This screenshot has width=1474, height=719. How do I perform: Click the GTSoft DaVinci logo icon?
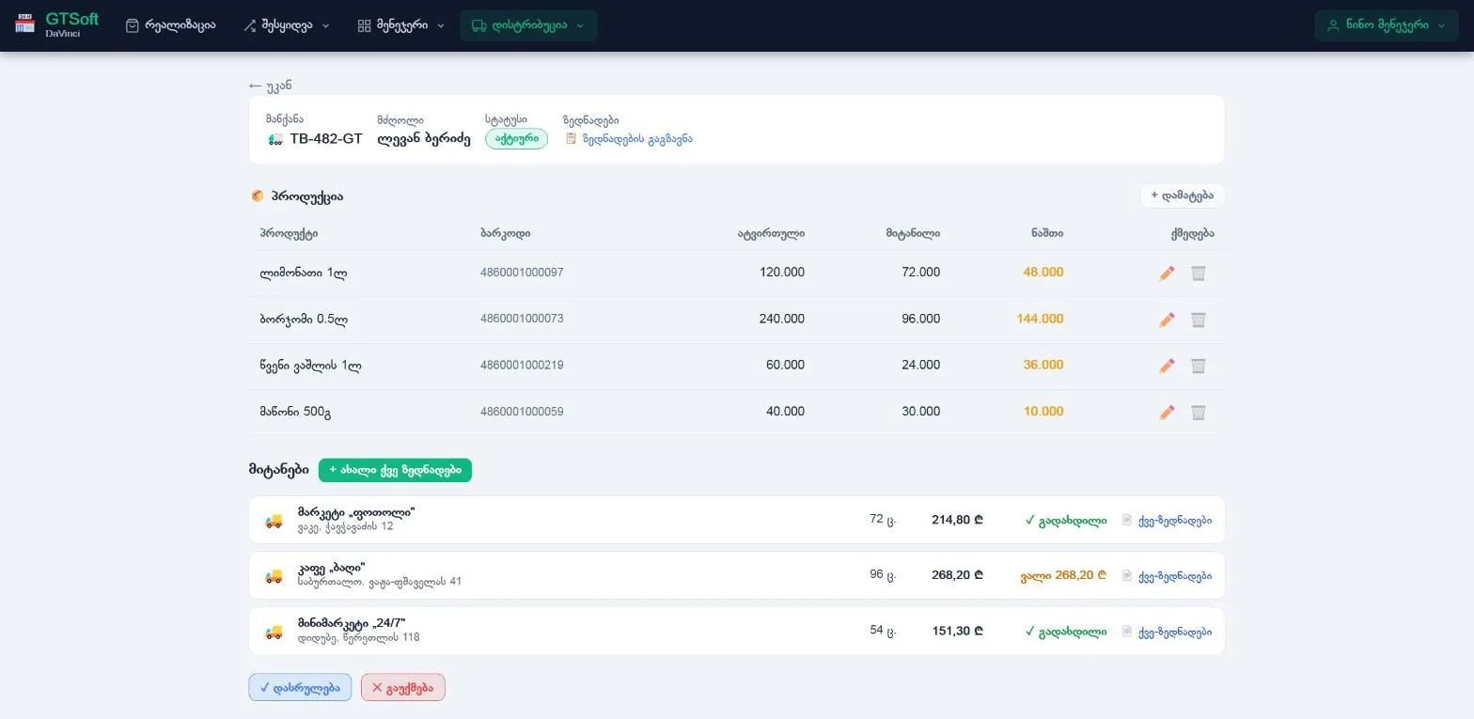(25, 23)
